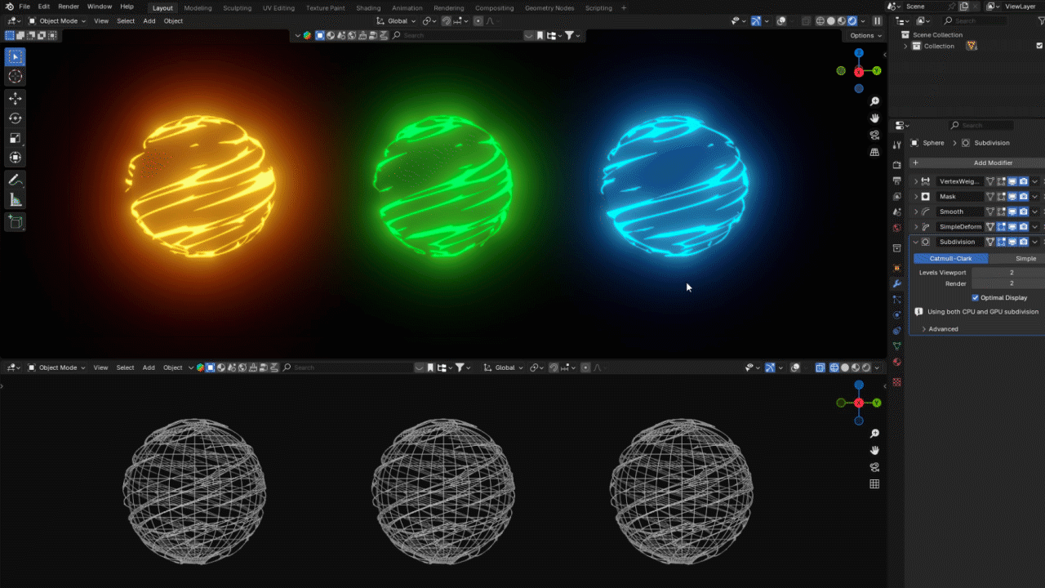Switch to the Modeling workspace tab
1045x588 pixels.
[x=198, y=8]
